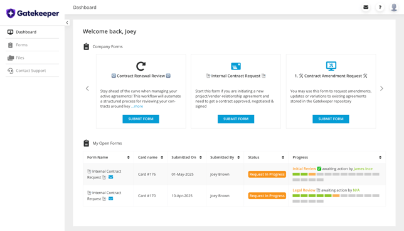Submit the Contract Amendment Request form

[x=331, y=119]
